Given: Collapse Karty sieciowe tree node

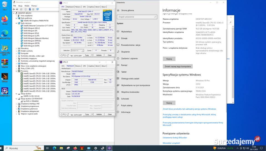Looking at the screenshot, I should 16,23.
